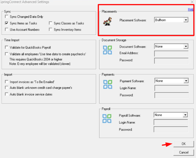Open the Payment Software dropdown
Screen dimensions: 196x158
(185, 81)
